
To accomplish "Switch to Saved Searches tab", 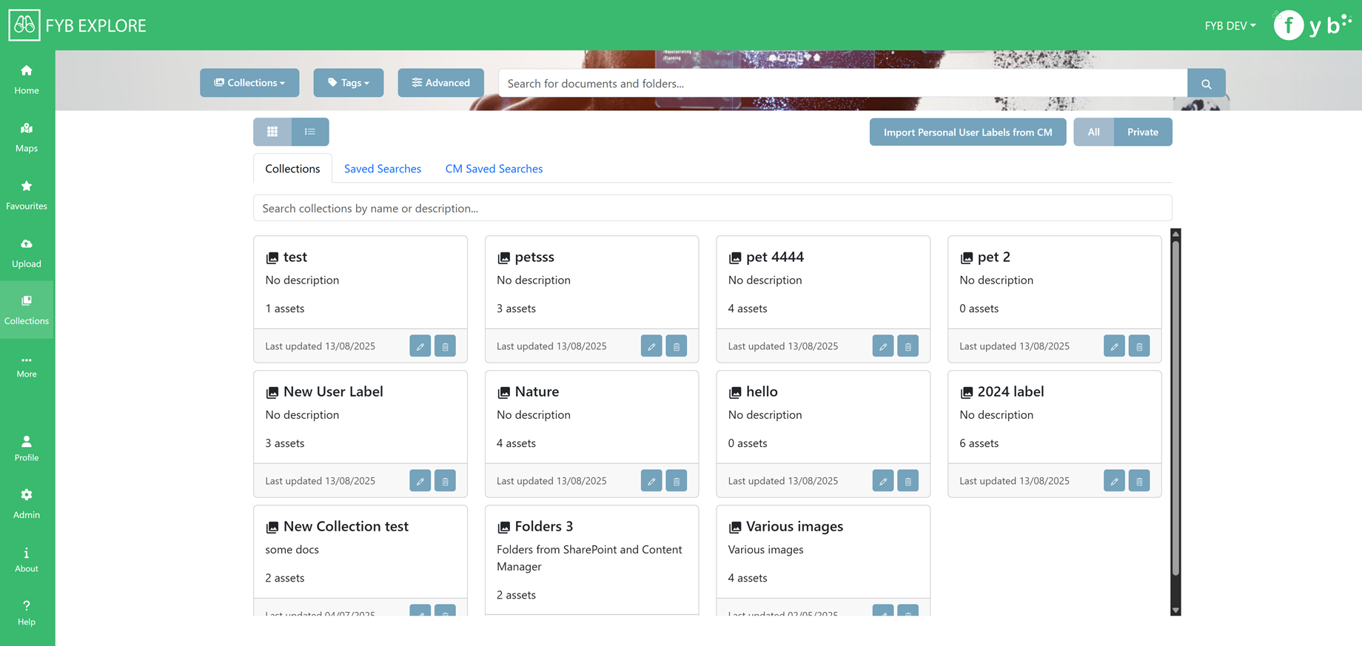I will (383, 169).
